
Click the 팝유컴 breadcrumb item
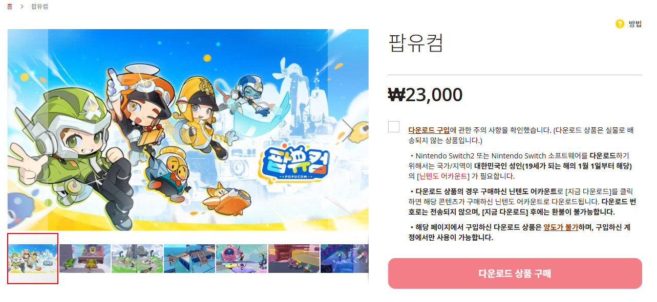[x=40, y=7]
